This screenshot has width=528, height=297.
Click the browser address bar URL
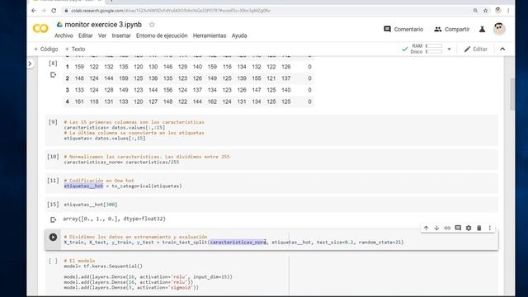[x=171, y=11]
